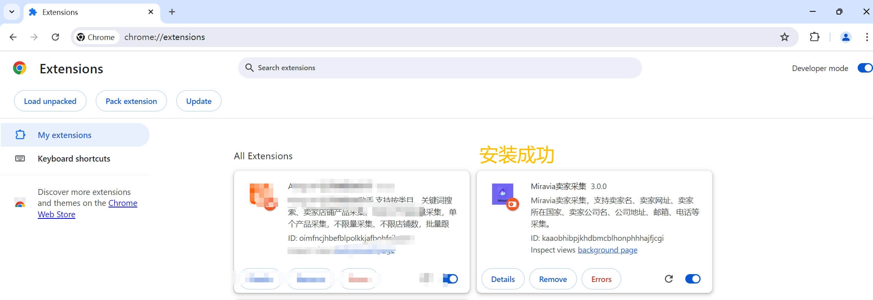The height and width of the screenshot is (300, 873).
Task: Open the profile avatar menu
Action: 846,37
